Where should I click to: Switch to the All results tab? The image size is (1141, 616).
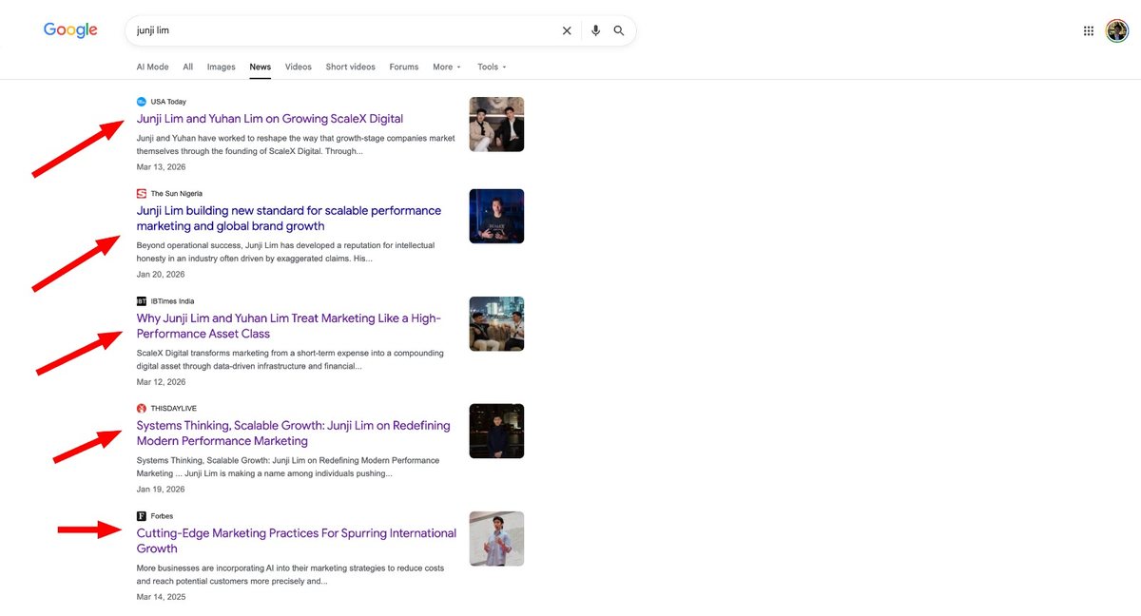(188, 67)
